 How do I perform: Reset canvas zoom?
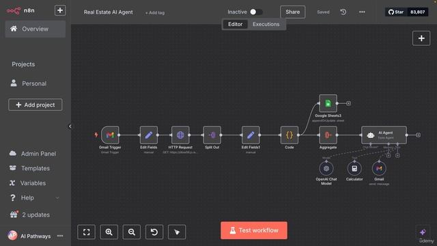(154, 232)
